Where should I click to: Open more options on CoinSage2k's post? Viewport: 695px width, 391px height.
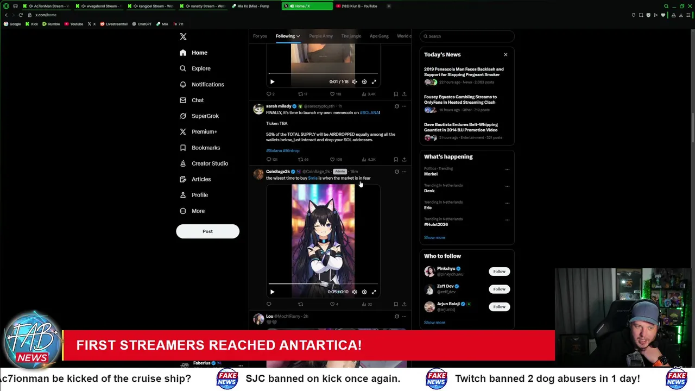(404, 172)
